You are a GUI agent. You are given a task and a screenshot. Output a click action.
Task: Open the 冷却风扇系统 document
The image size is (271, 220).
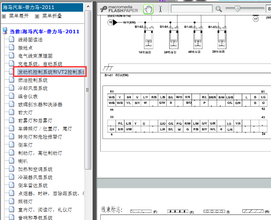[x=33, y=88]
